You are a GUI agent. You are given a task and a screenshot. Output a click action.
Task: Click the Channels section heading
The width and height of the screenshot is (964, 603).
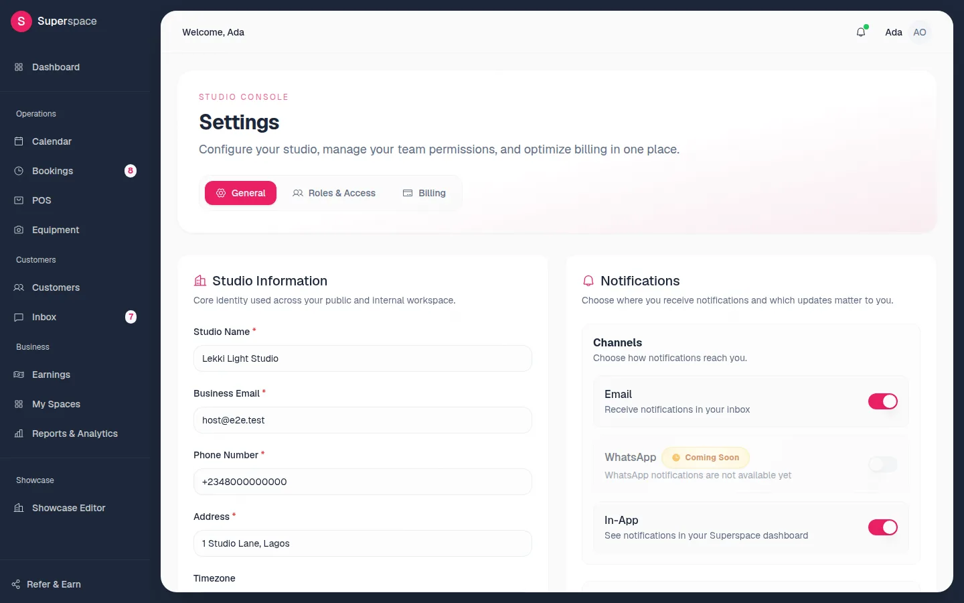tap(617, 342)
